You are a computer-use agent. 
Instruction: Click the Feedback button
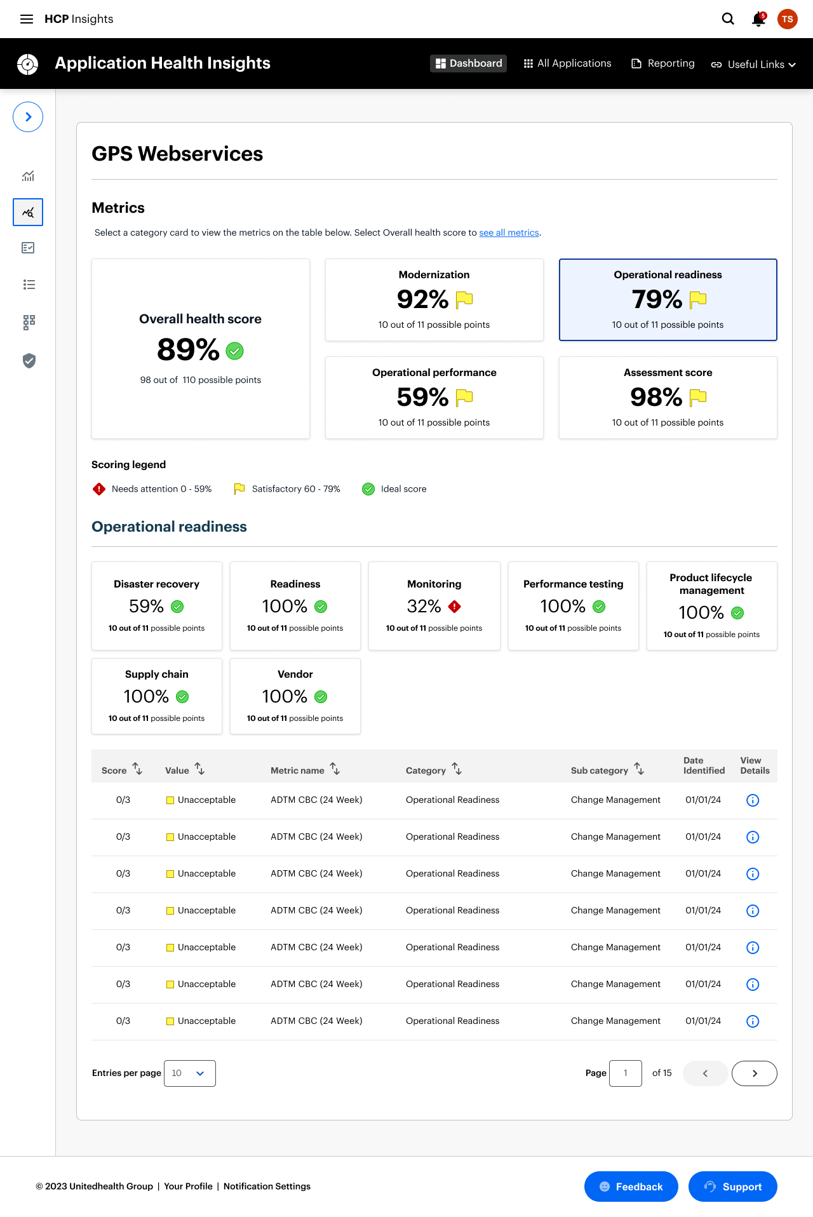pyautogui.click(x=631, y=1187)
